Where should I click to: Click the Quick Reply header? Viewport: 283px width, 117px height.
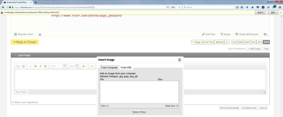140,55
